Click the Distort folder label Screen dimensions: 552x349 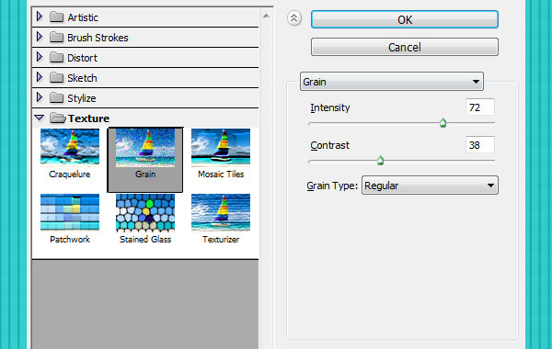point(82,58)
